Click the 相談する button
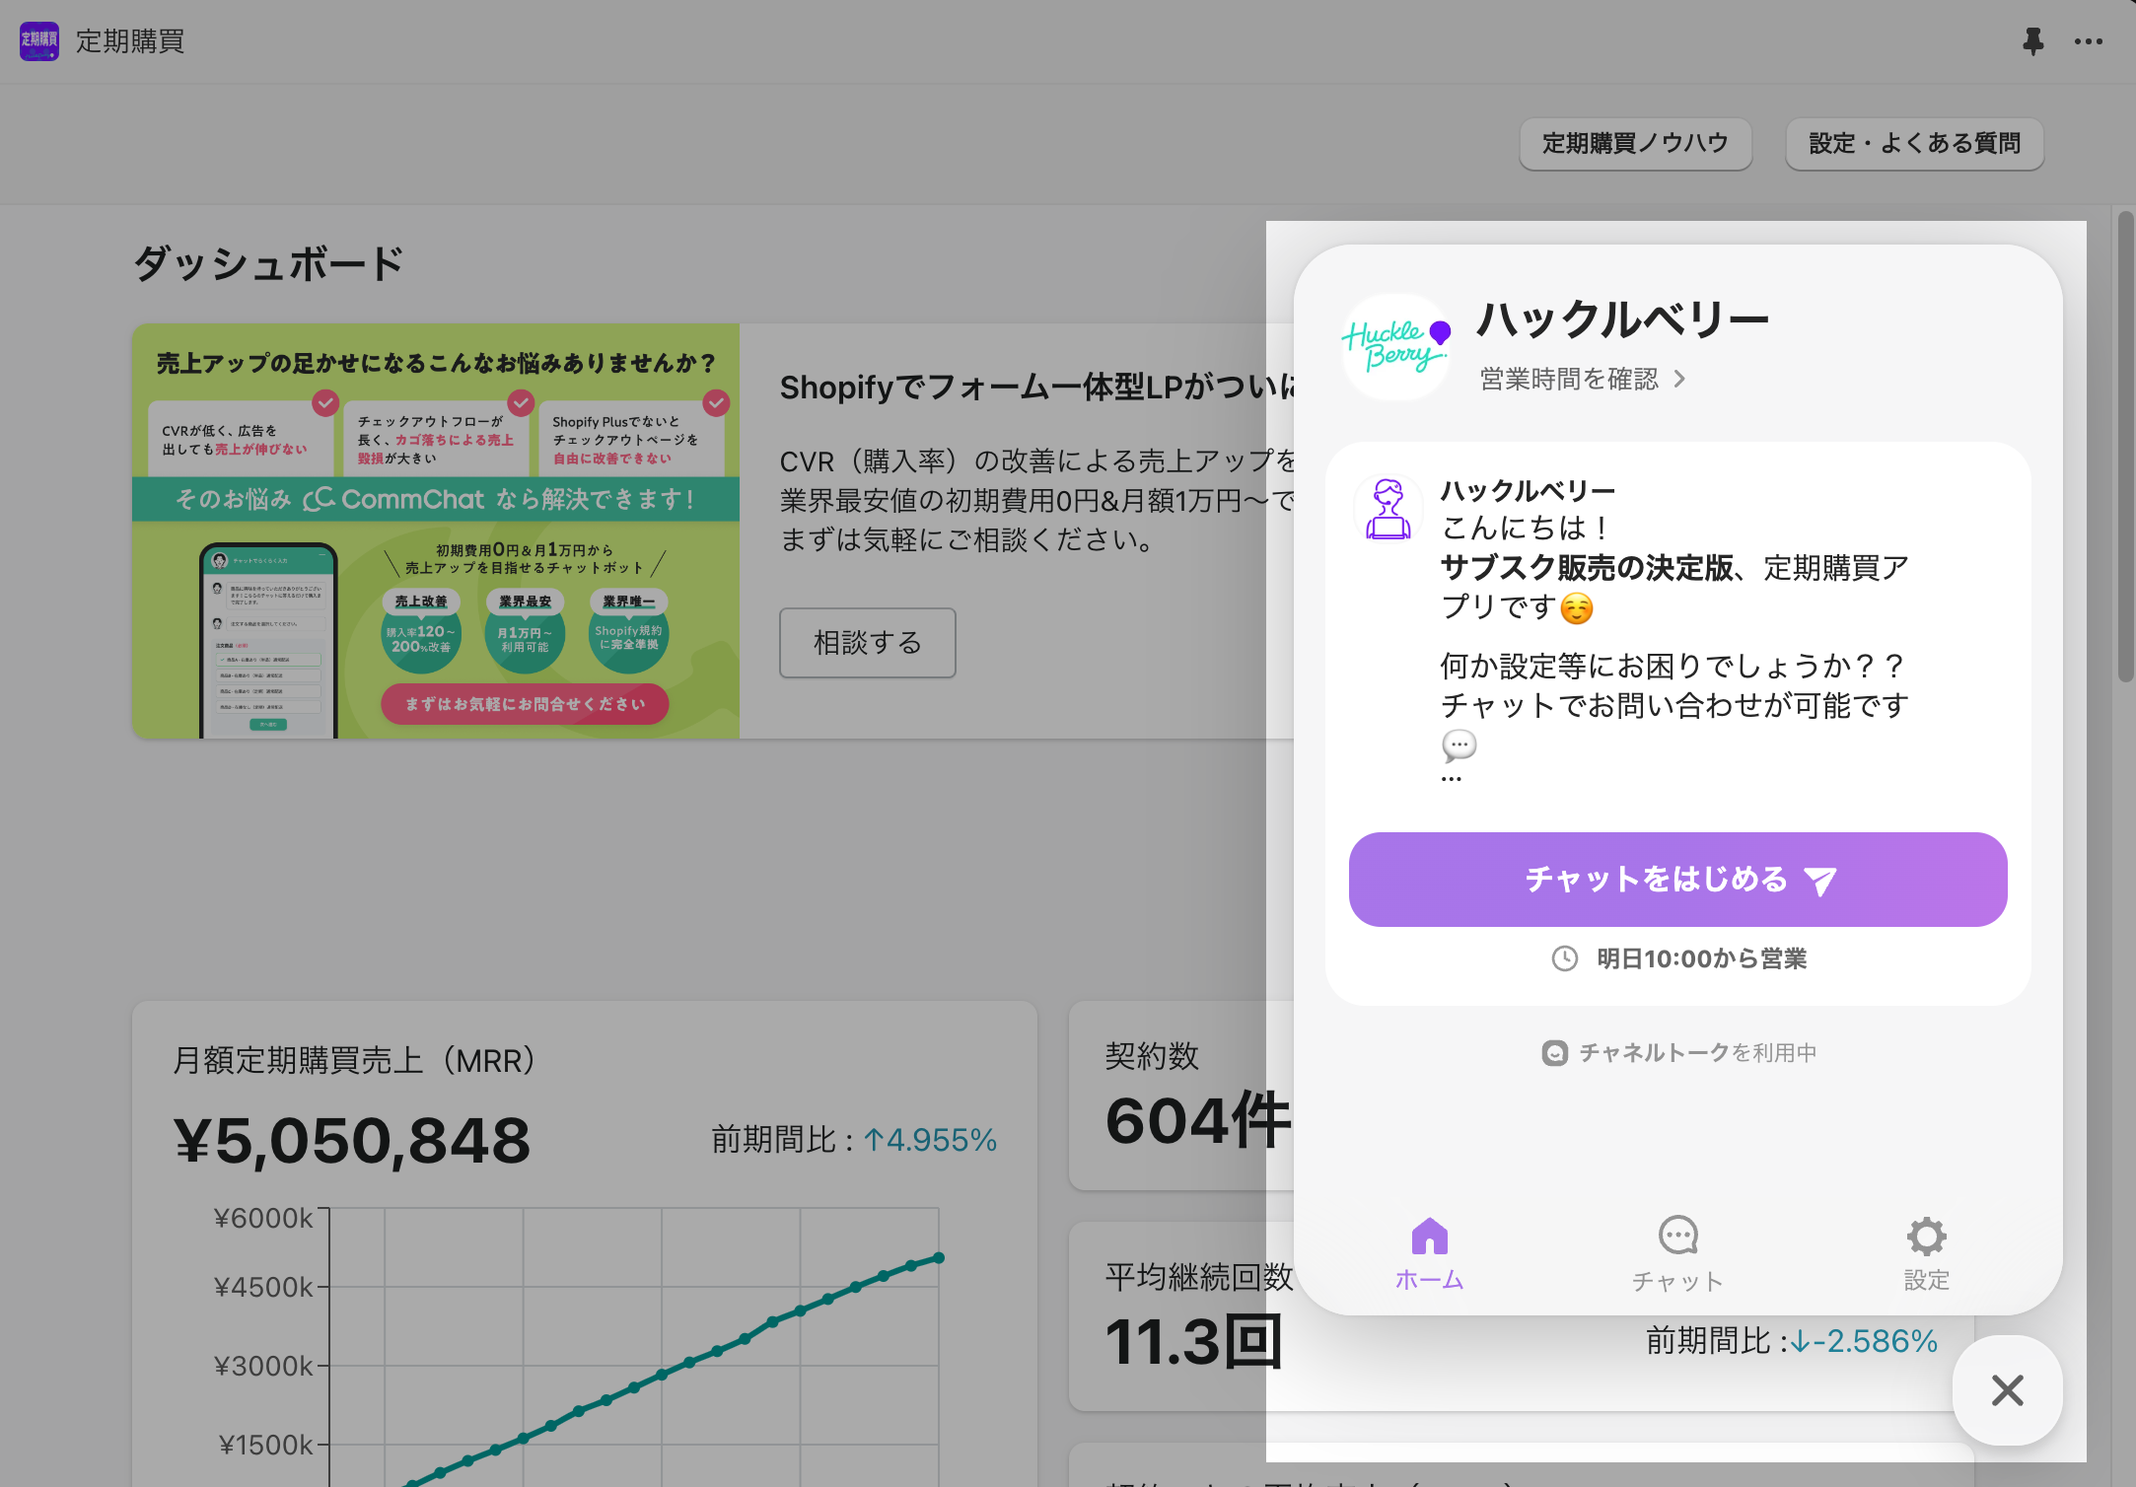 pos(867,643)
